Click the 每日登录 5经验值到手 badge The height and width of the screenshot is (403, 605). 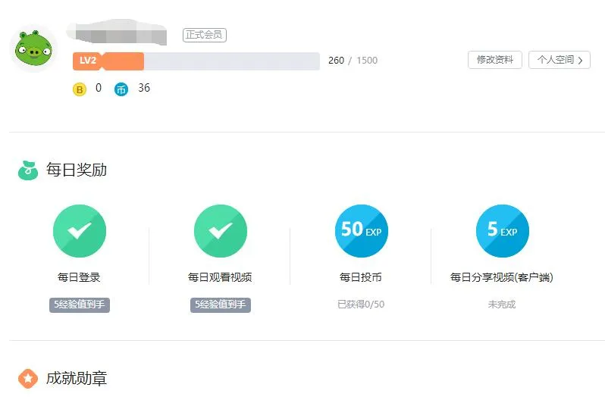click(x=80, y=305)
